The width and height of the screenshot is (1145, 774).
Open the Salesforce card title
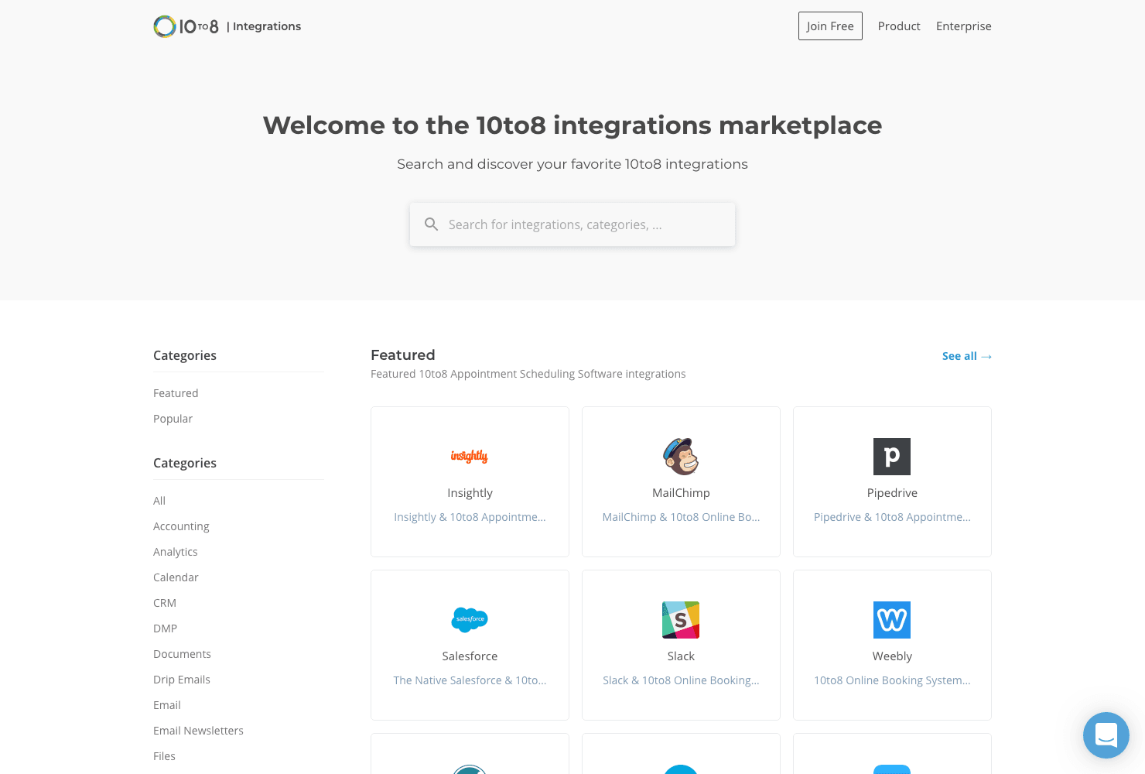point(470,656)
